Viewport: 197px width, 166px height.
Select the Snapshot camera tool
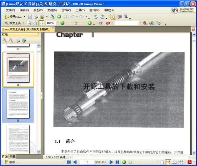(120, 17)
